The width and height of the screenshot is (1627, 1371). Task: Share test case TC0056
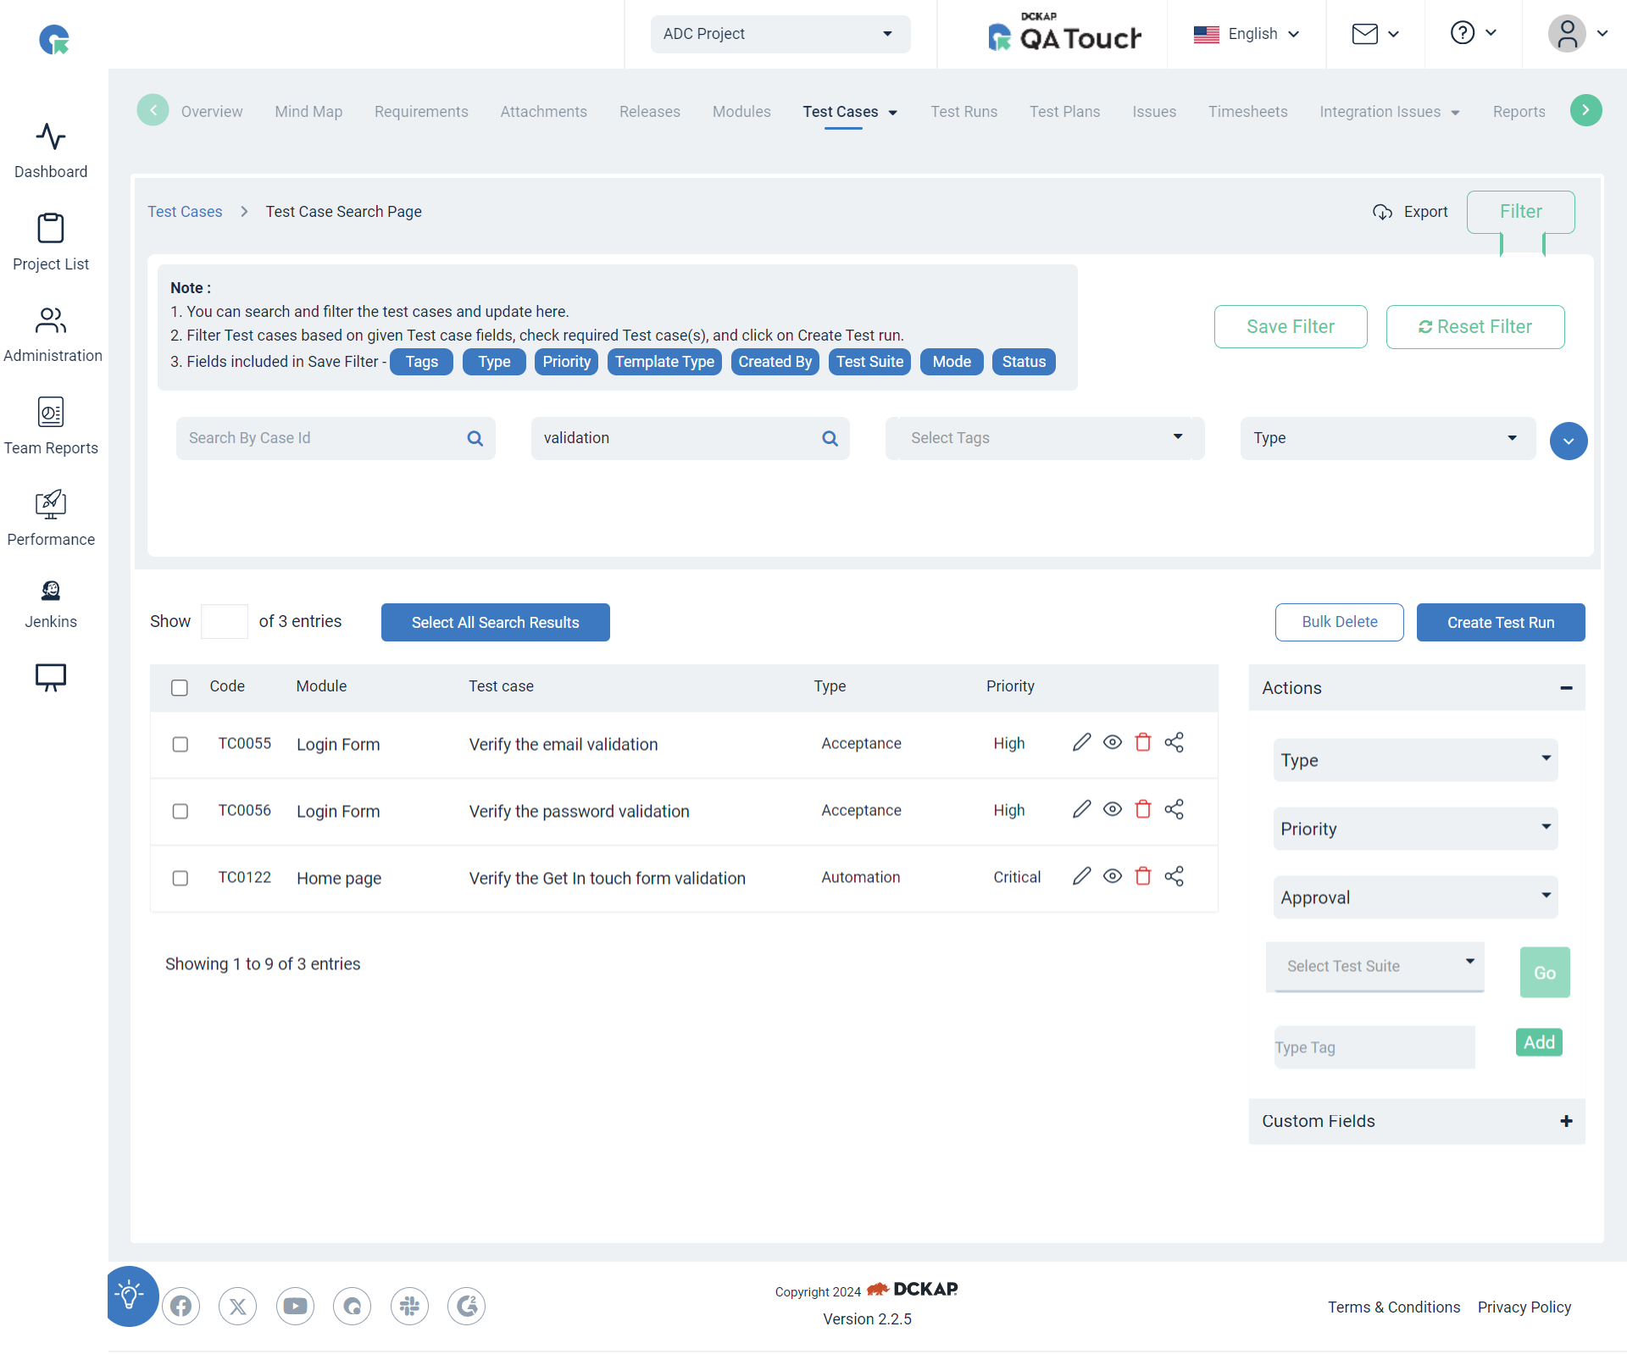(x=1174, y=809)
